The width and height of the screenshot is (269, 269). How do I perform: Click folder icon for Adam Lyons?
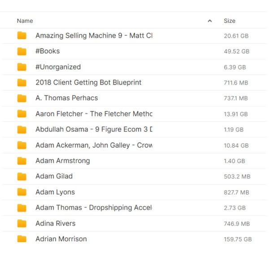click(22, 192)
